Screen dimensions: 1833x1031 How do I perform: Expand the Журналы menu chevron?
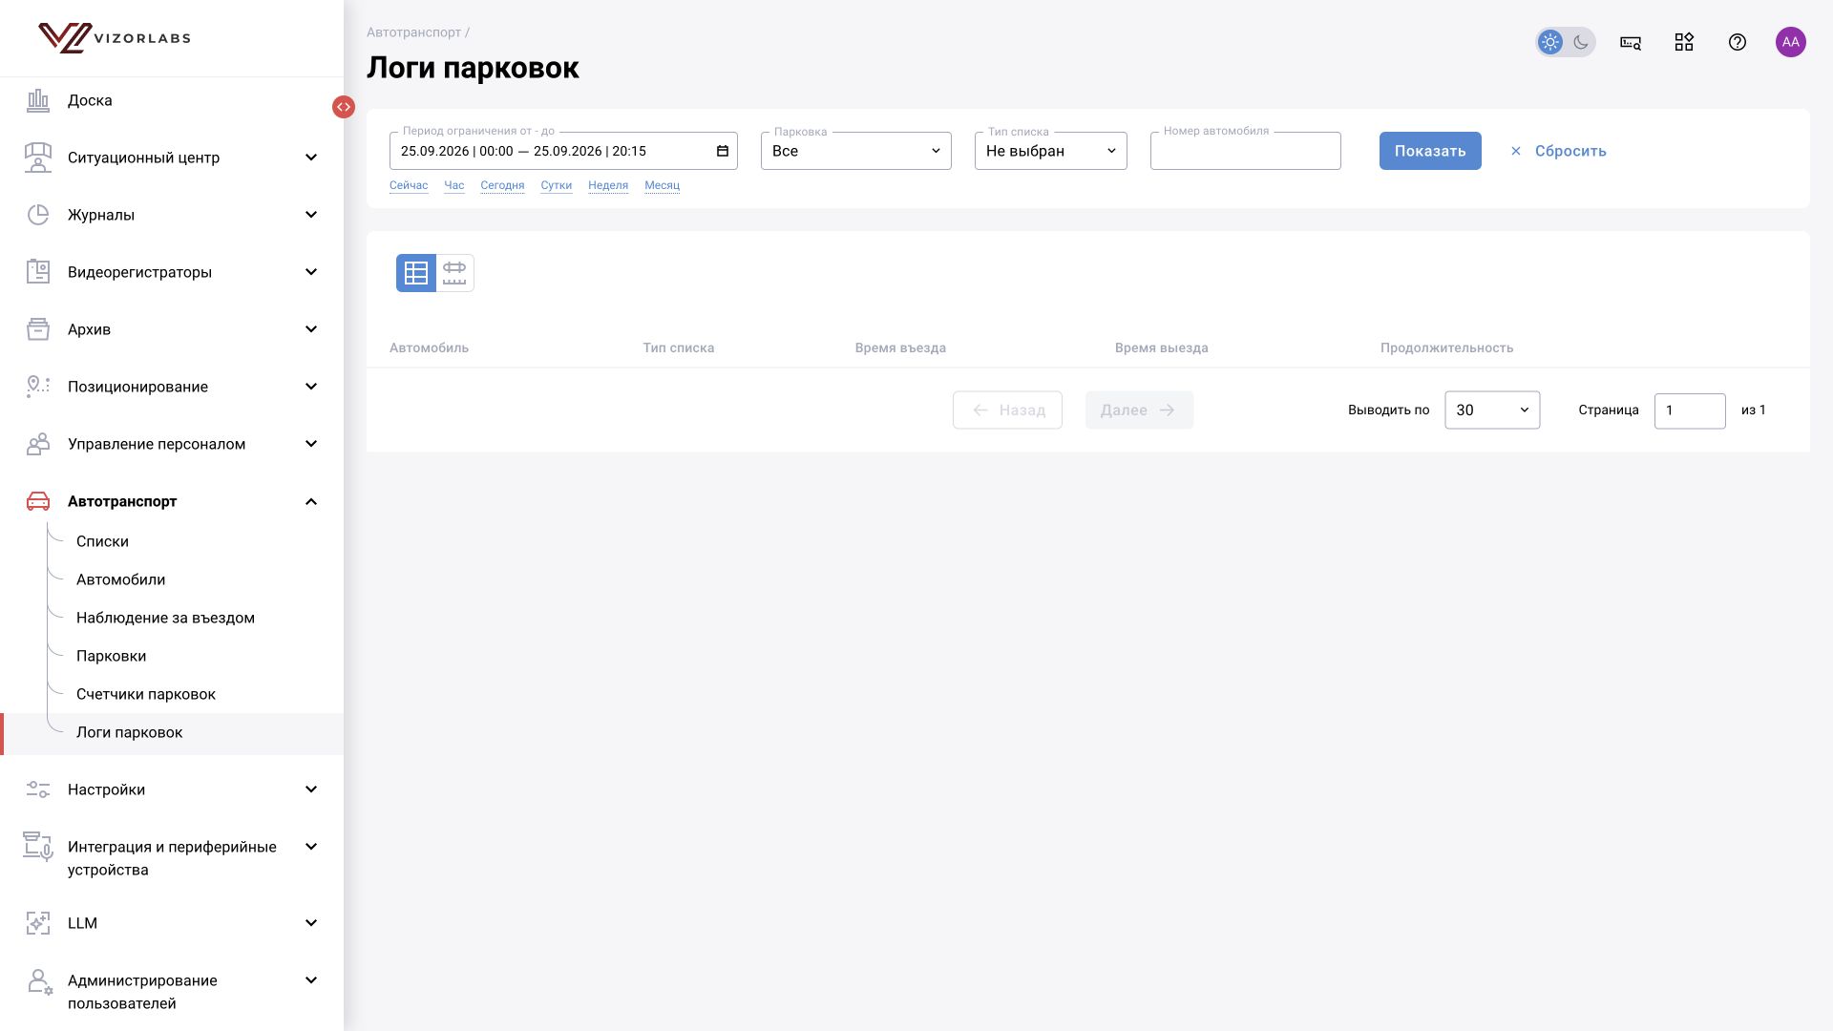click(311, 215)
